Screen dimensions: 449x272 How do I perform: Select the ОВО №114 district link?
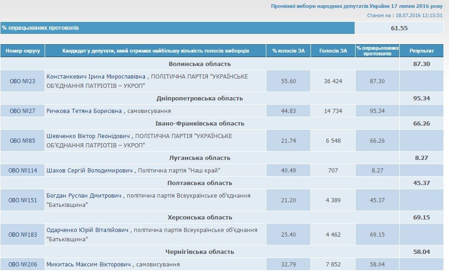[22, 171]
